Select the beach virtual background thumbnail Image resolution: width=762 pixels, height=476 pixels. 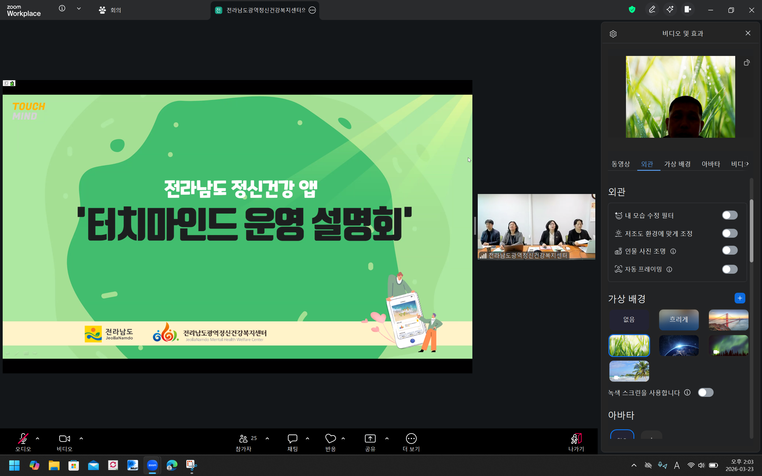pos(629,371)
